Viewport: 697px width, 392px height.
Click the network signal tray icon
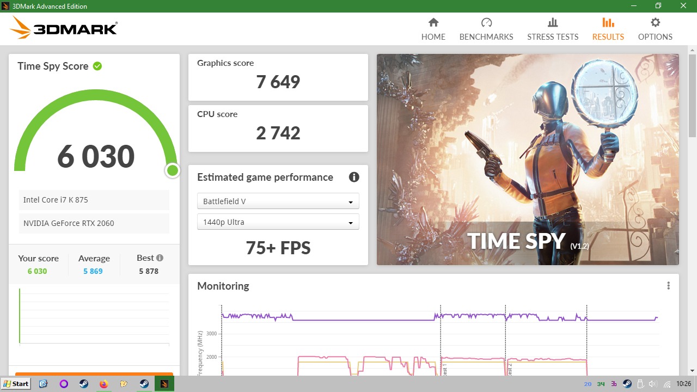pos(667,384)
